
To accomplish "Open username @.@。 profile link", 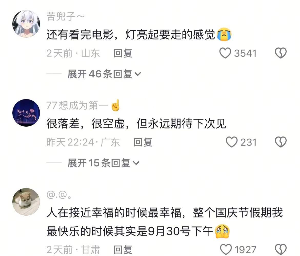I will point(59,195).
